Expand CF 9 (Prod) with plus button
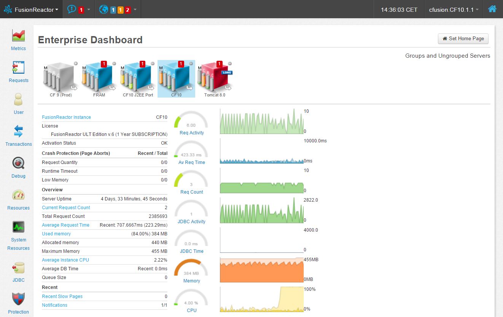503x317 pixels. pos(76,63)
